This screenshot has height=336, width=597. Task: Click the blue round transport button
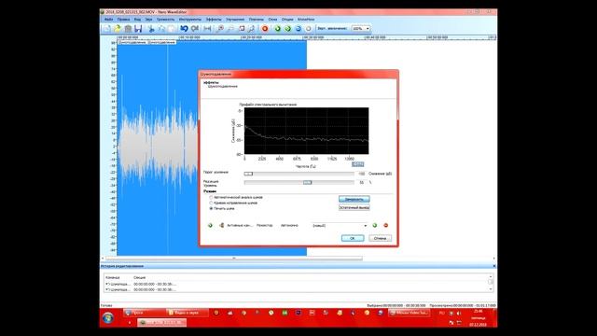[298, 29]
